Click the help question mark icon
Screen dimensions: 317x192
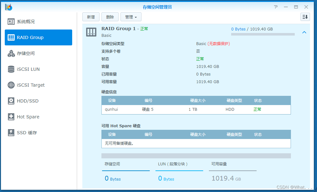pos(276,7)
